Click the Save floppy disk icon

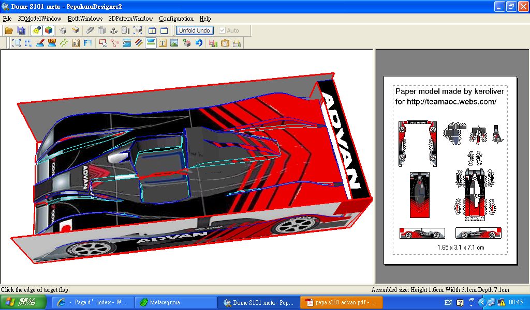tap(21, 30)
